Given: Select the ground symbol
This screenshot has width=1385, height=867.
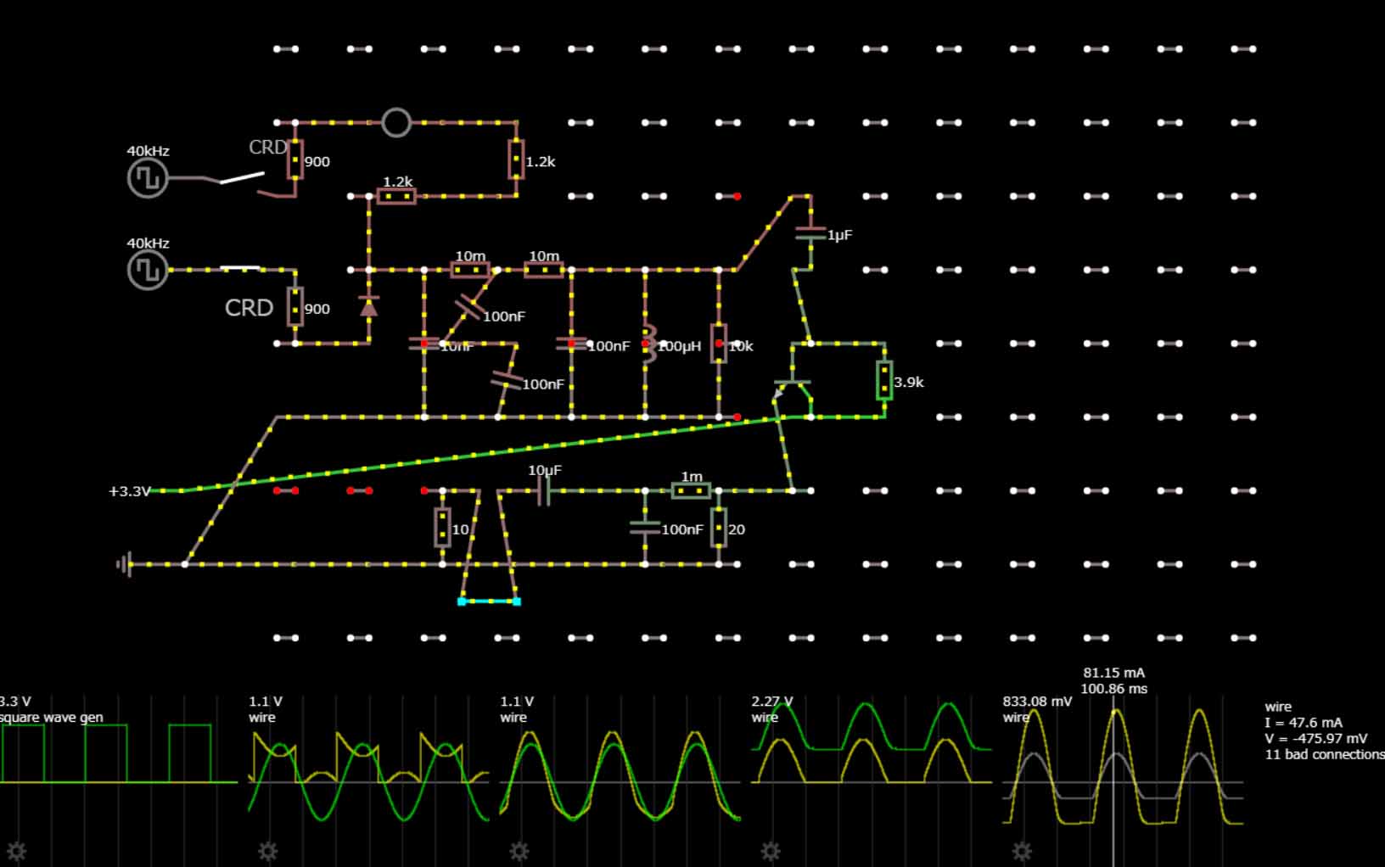Looking at the screenshot, I should [125, 564].
